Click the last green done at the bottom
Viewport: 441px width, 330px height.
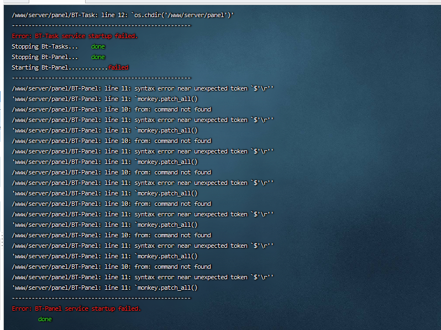click(45, 319)
